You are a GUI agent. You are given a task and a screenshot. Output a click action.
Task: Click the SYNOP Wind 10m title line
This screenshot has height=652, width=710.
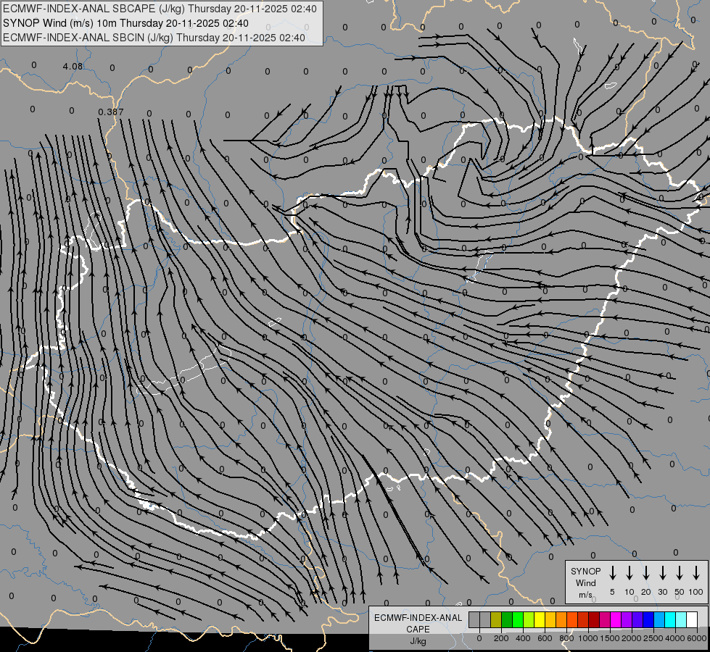point(125,23)
